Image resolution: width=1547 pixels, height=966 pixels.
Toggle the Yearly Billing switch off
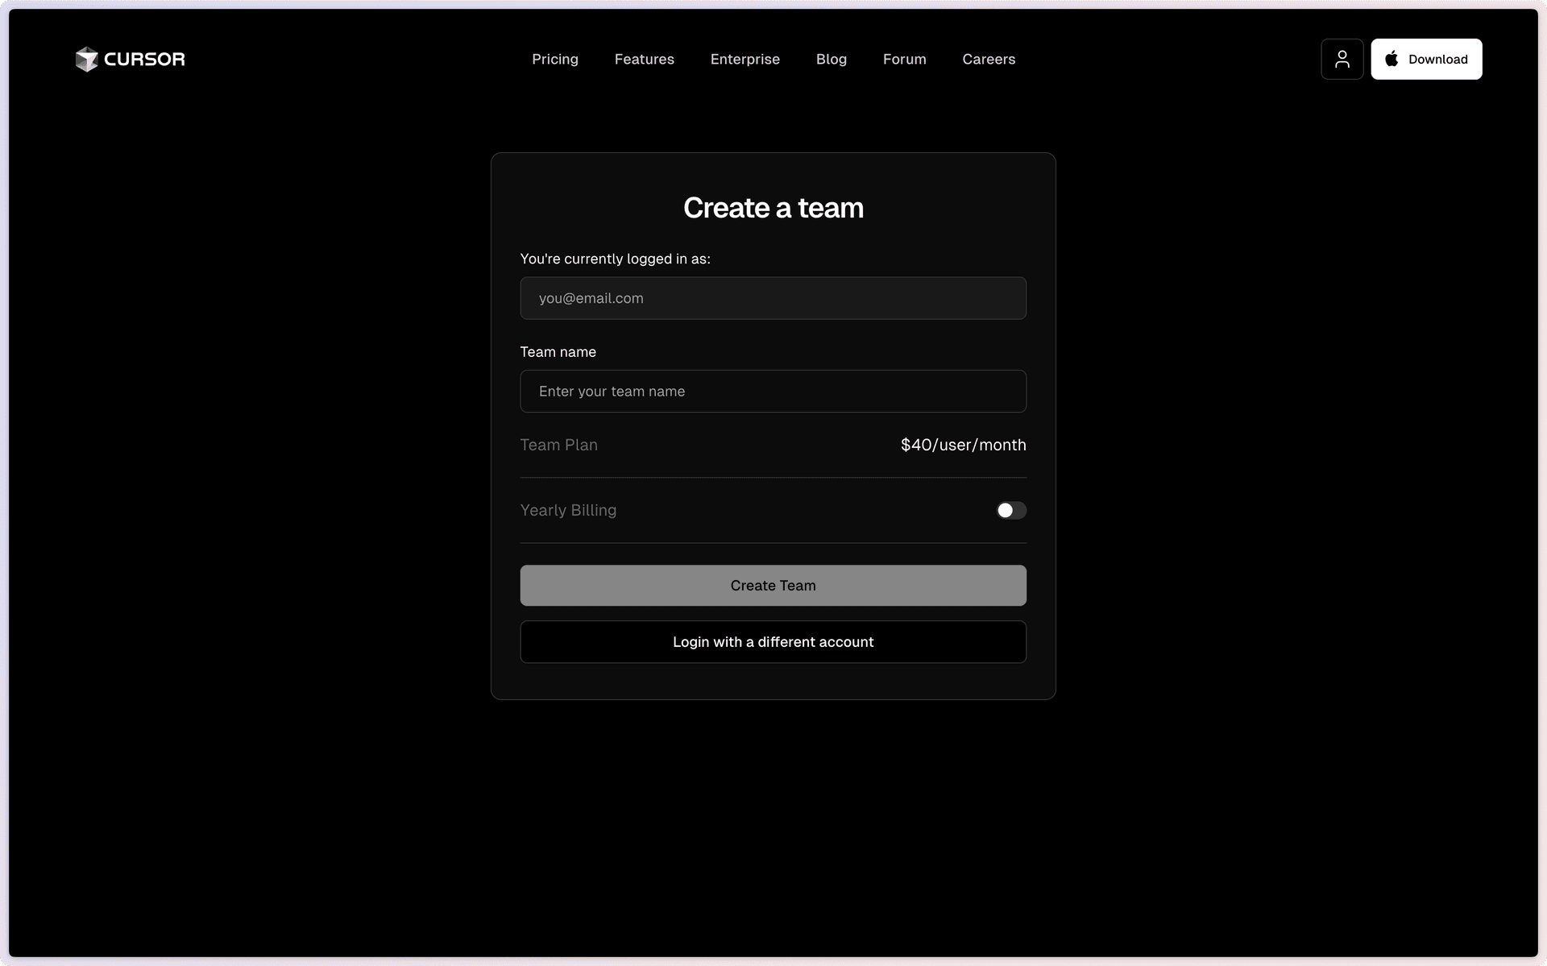tap(1010, 510)
